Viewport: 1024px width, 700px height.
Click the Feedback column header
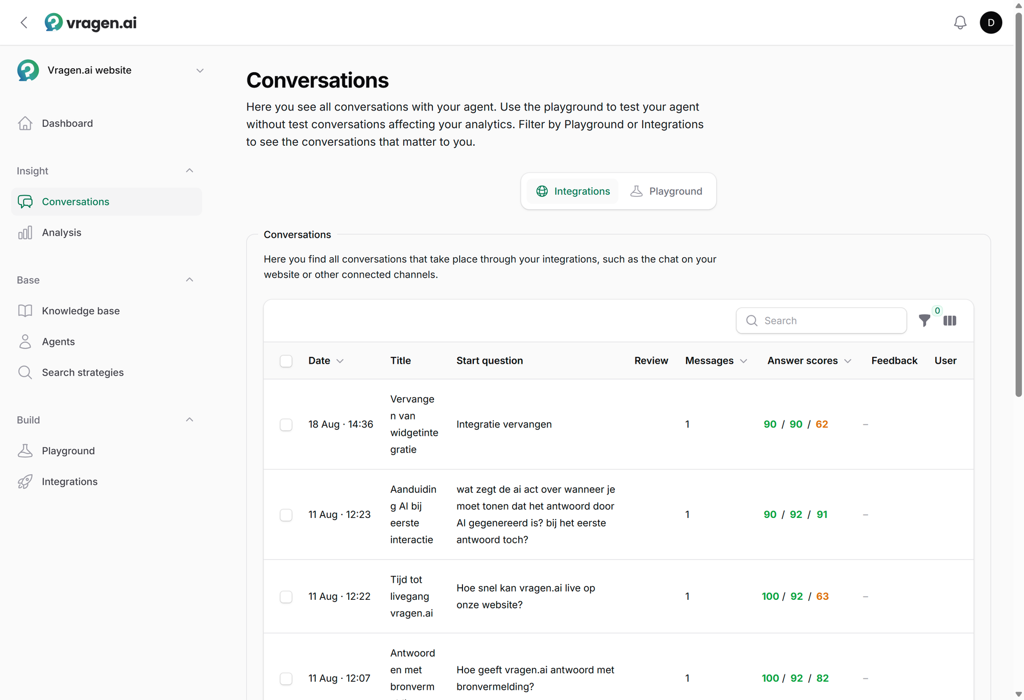click(894, 361)
